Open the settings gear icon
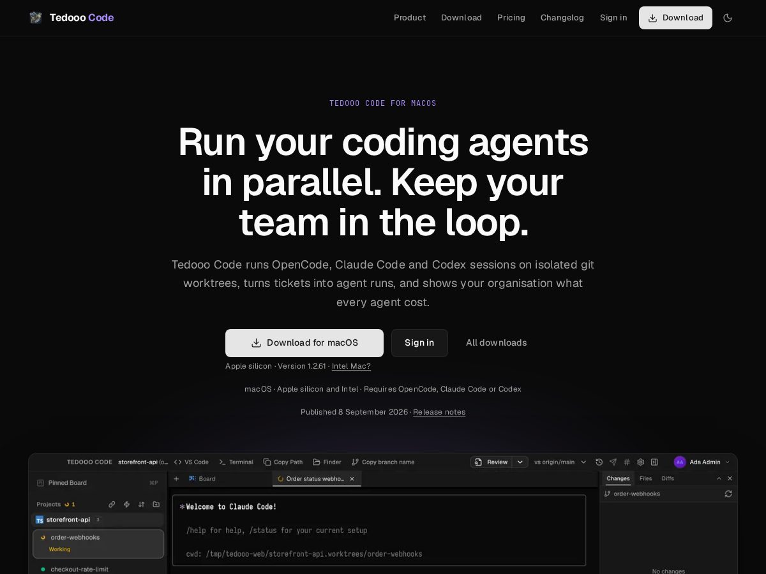 (x=640, y=462)
